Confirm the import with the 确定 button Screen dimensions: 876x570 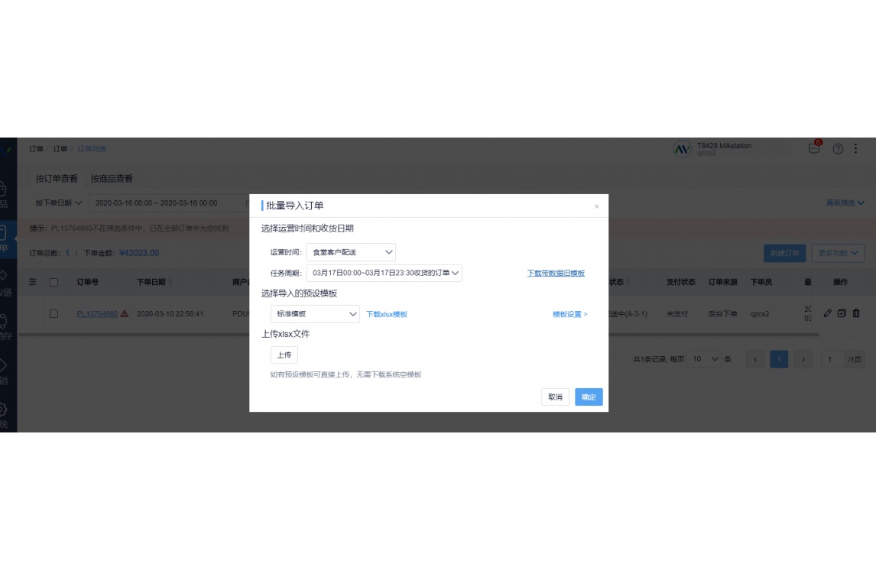click(x=589, y=397)
